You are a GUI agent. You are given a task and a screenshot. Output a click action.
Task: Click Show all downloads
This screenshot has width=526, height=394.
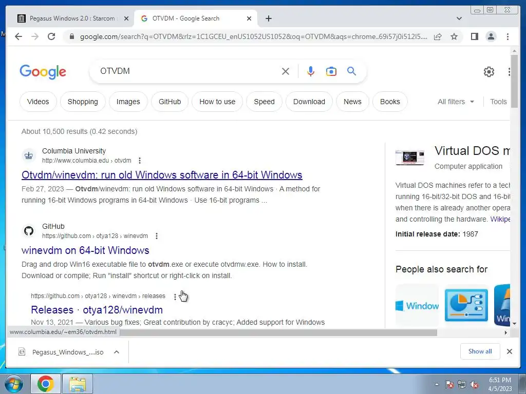pyautogui.click(x=480, y=351)
